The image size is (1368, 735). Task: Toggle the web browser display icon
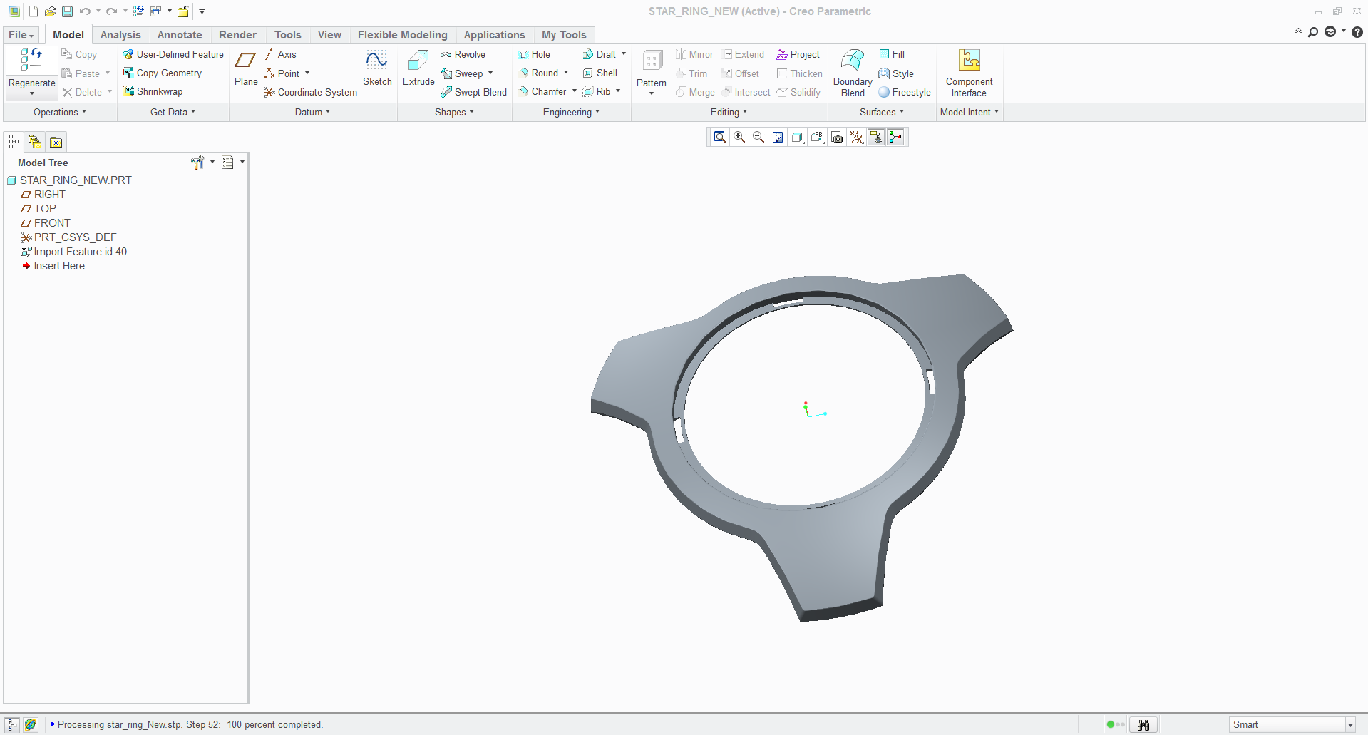pyautogui.click(x=30, y=724)
